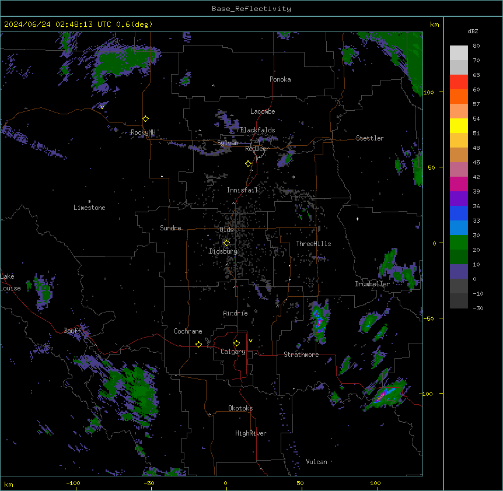Select the bright yellow swatch in the legend
The height and width of the screenshot is (491, 503).
click(459, 125)
